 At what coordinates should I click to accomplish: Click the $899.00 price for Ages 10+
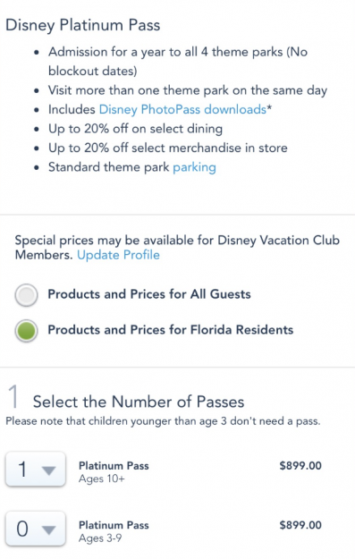[x=300, y=466]
